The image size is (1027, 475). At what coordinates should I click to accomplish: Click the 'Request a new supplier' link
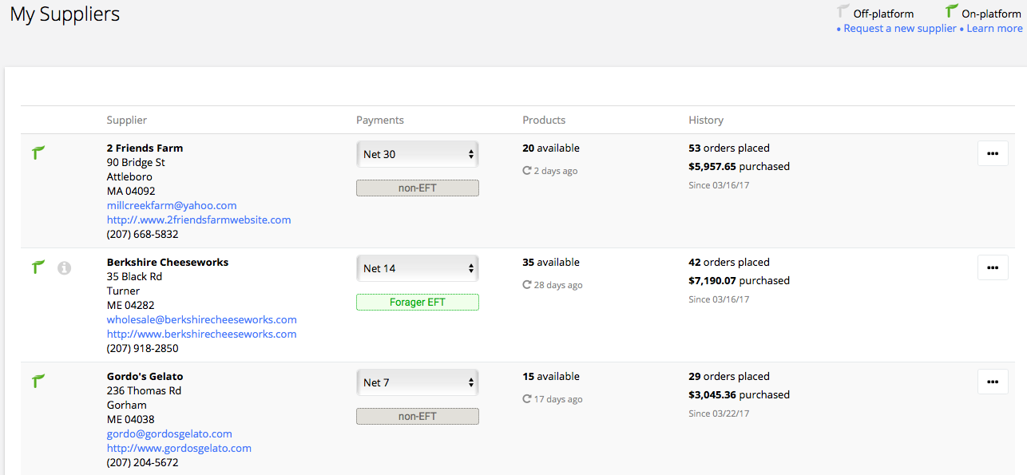(900, 29)
